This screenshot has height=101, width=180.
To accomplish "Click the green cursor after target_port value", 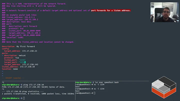I will point(25,62).
